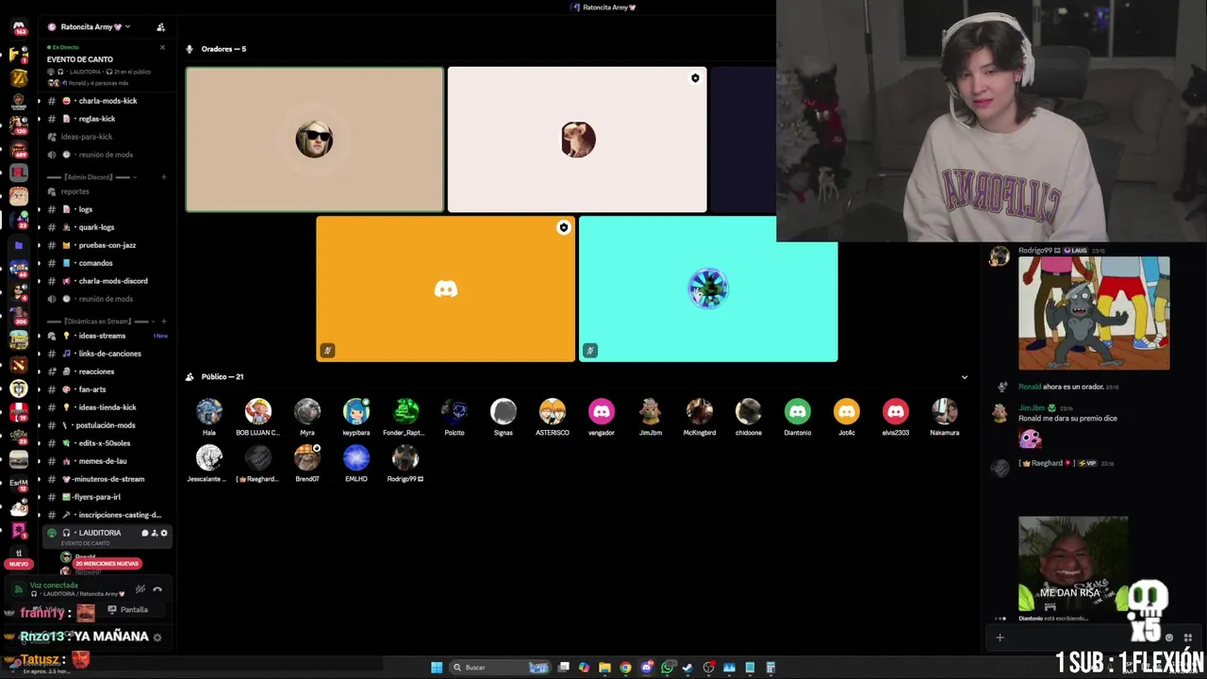Open the links-de-canciones channel
Screen dimensions: 1207x679
(x=107, y=354)
